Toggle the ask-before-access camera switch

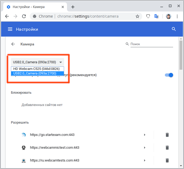(169, 75)
